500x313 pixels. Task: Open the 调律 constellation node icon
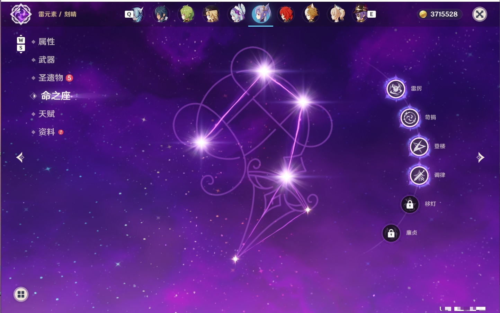pyautogui.click(x=419, y=175)
